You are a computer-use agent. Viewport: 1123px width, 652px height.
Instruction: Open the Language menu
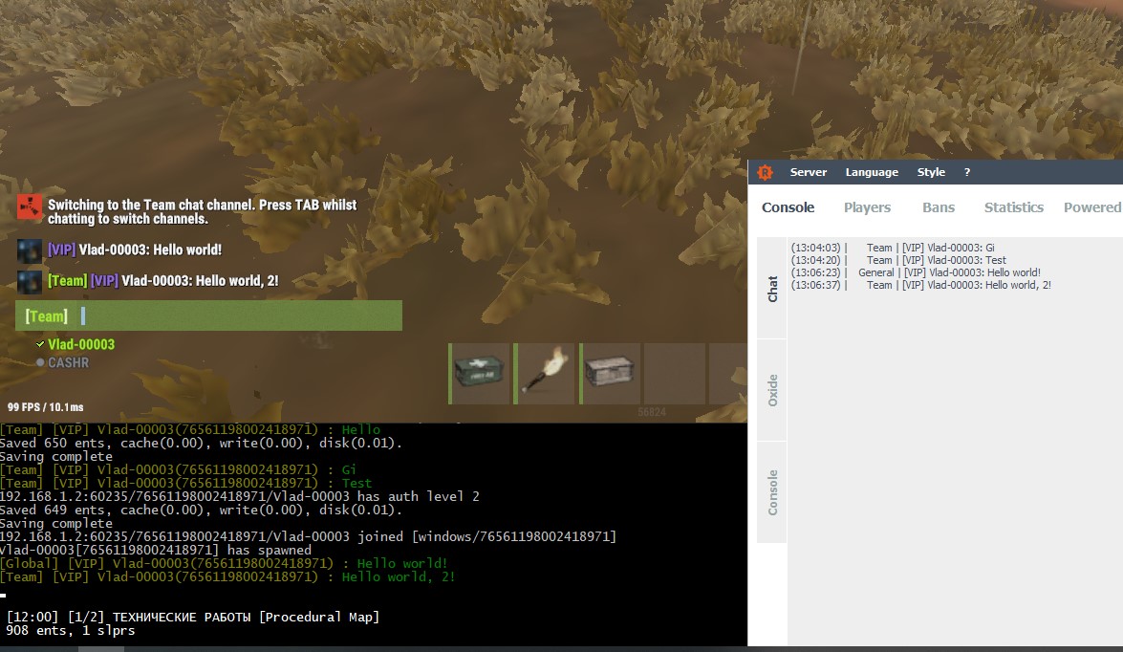(x=872, y=172)
